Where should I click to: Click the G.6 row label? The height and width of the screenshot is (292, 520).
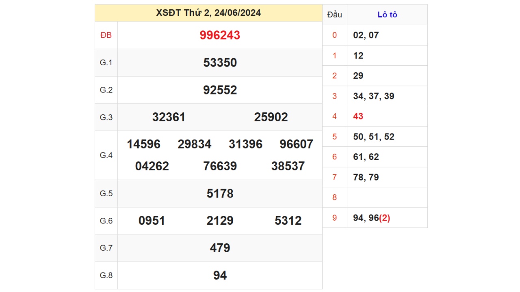106,221
